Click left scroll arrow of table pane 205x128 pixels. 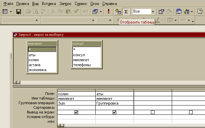(x=15, y=82)
